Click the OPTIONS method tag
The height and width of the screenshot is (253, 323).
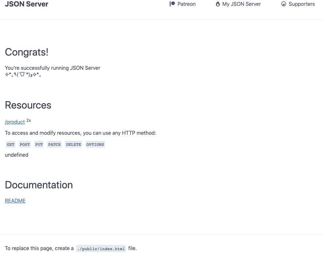[x=95, y=144]
